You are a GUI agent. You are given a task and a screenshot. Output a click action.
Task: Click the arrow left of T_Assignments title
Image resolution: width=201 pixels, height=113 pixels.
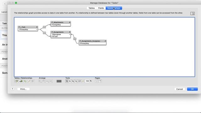[52, 32]
